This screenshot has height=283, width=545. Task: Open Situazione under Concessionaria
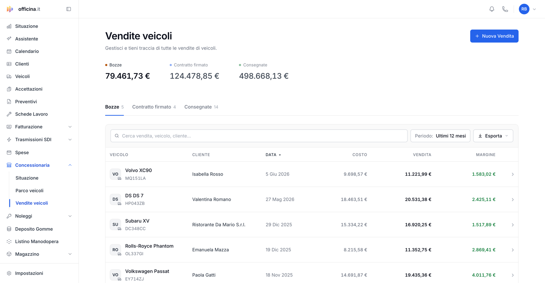click(27, 178)
